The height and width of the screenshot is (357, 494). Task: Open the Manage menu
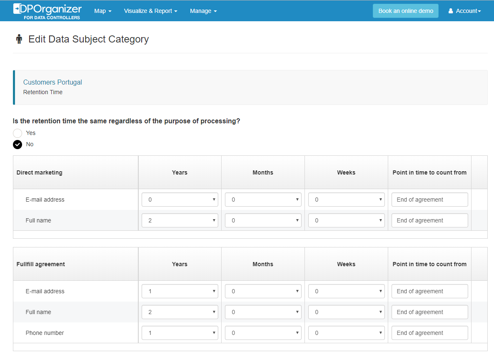203,11
